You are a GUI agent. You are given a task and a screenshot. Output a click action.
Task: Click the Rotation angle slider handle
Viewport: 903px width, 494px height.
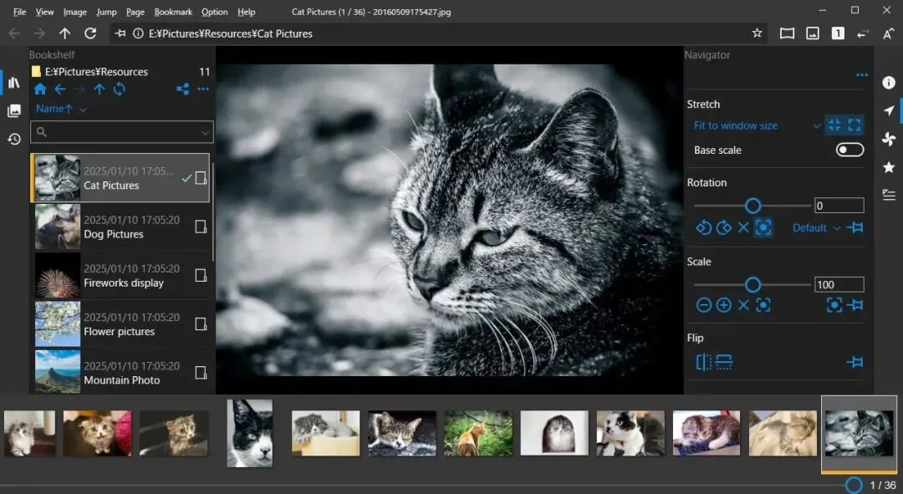(753, 206)
